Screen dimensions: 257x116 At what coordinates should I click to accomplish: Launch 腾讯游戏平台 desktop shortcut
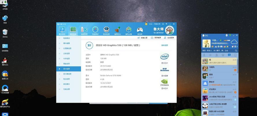click(5, 103)
